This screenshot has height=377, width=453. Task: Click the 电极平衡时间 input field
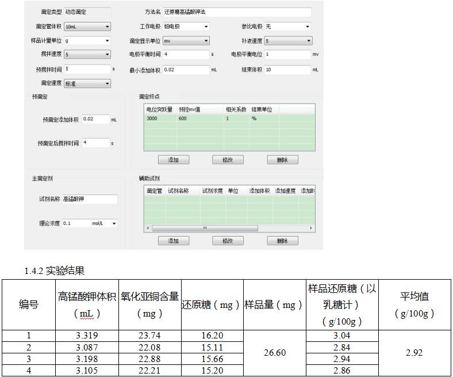coord(185,55)
